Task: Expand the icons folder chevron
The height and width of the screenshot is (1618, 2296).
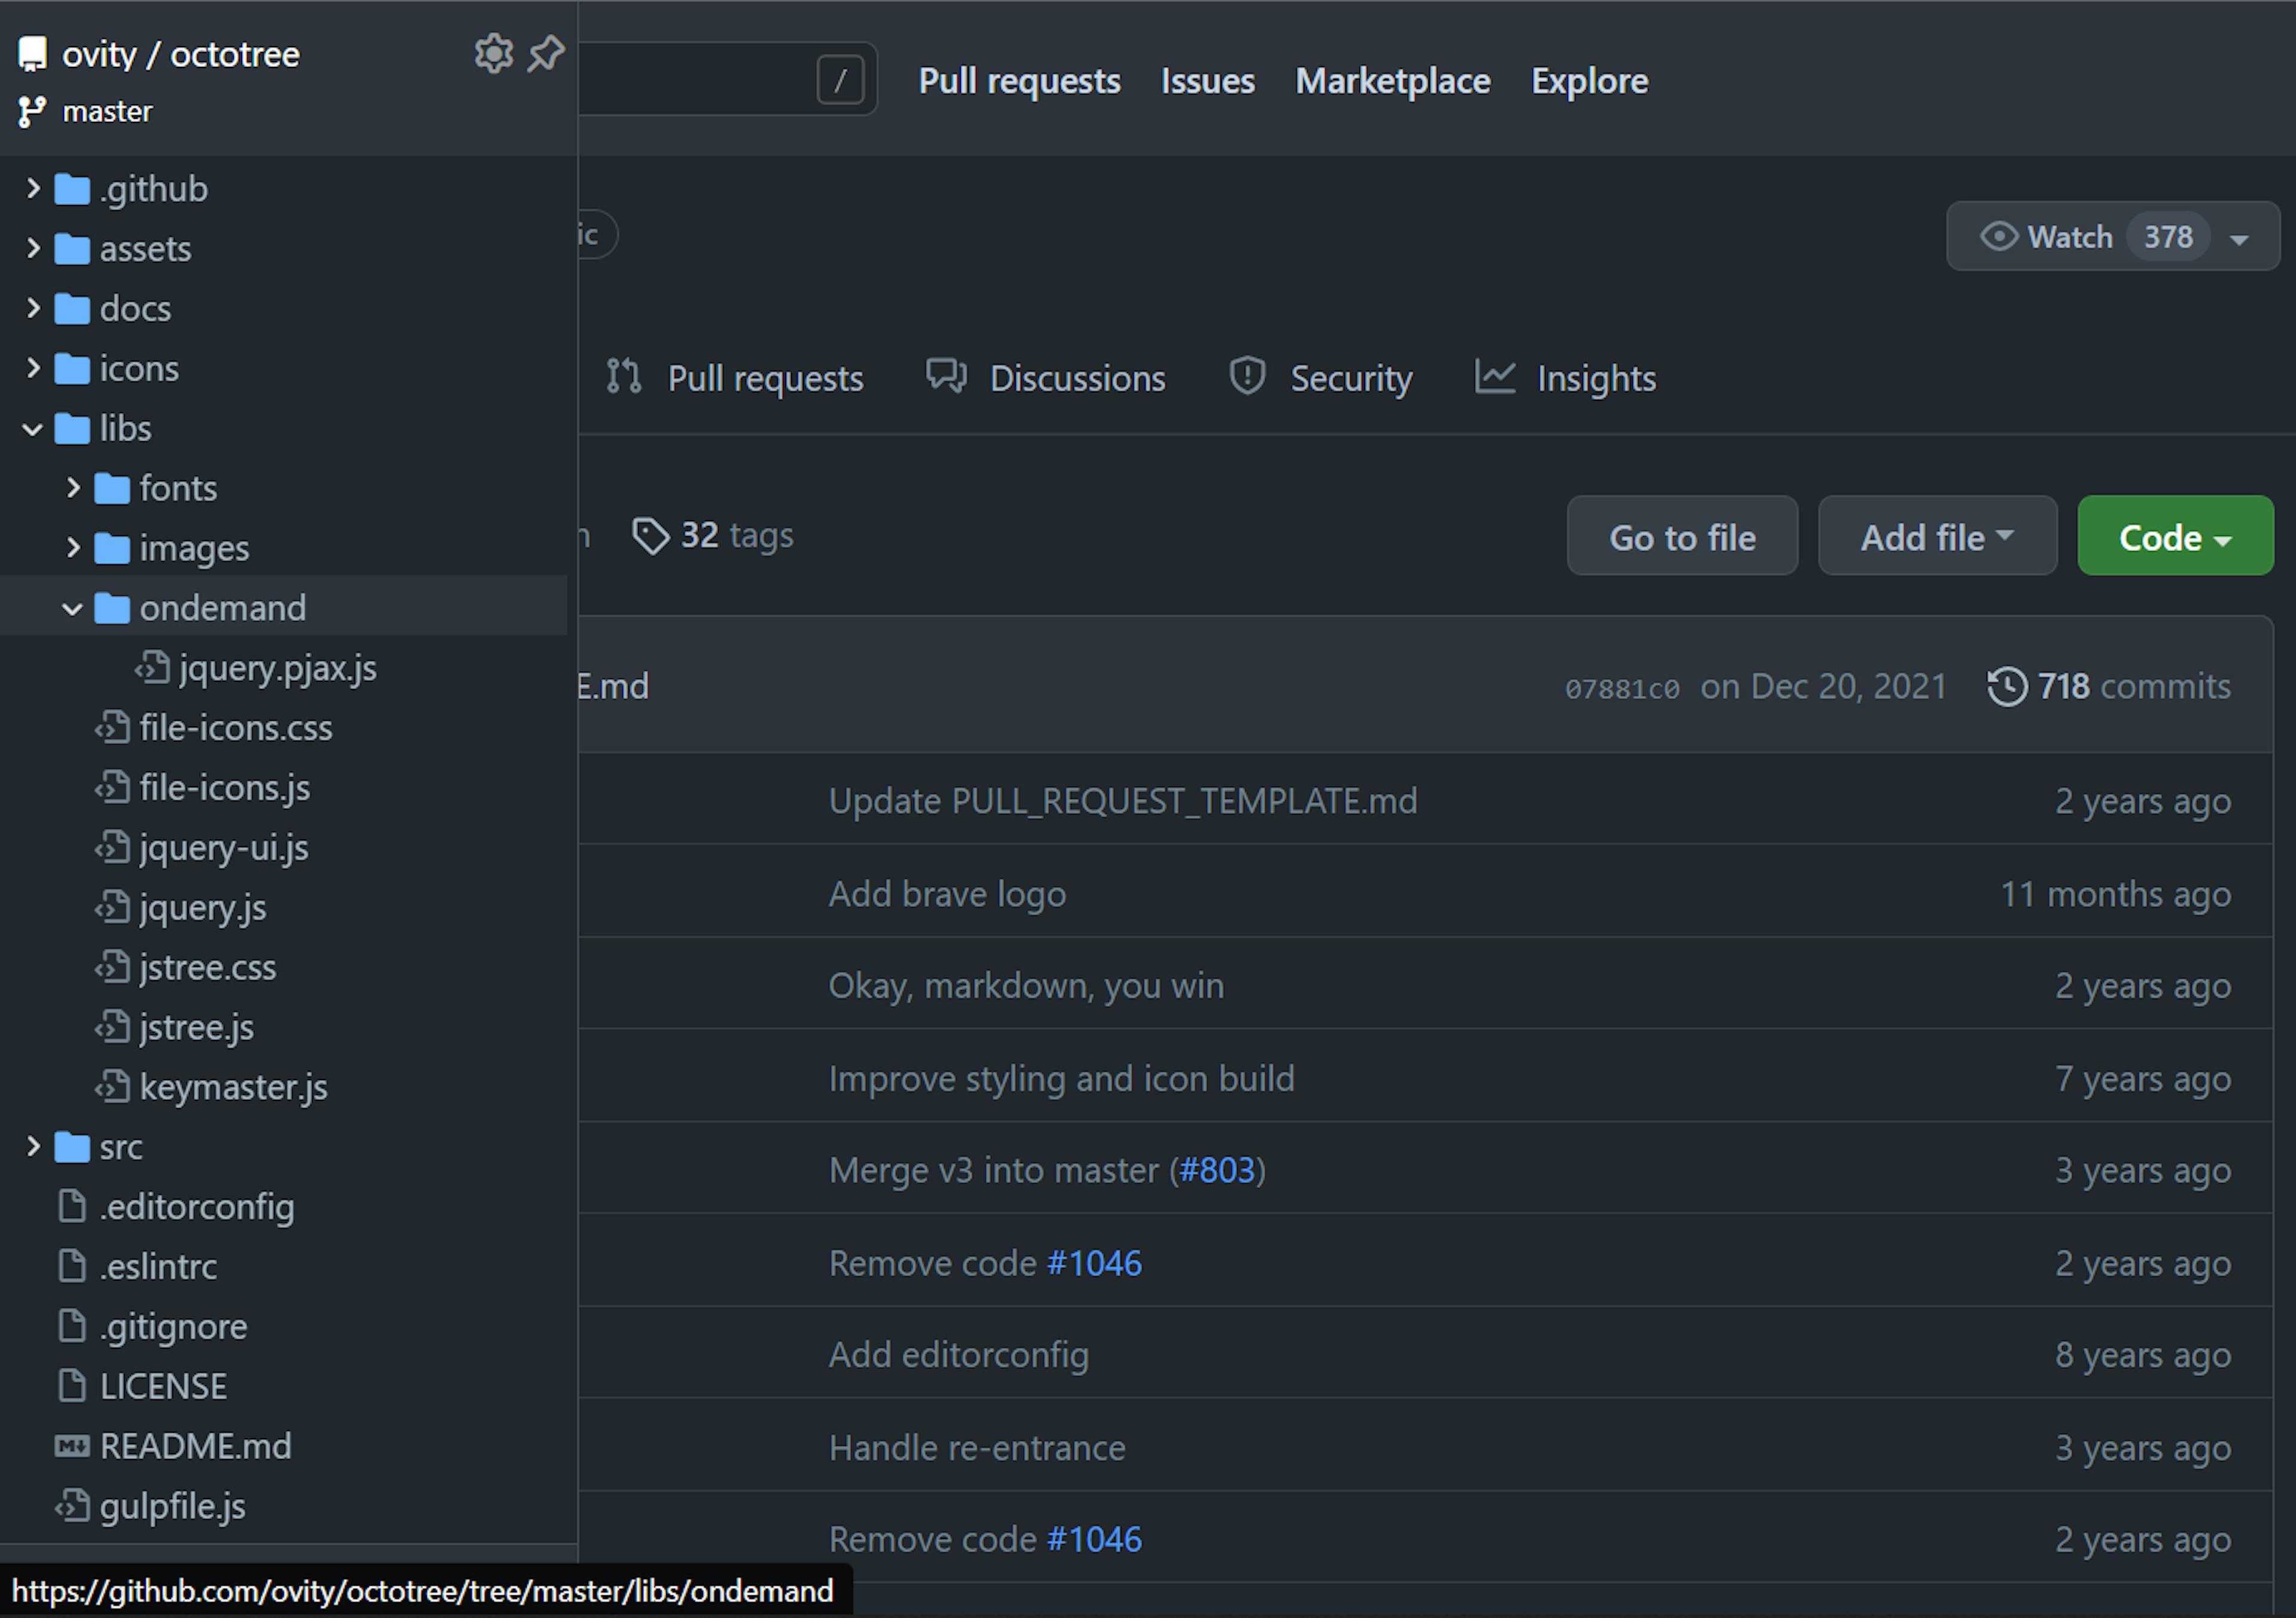Action: coord(33,369)
